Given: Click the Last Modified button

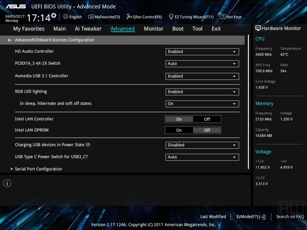Looking at the screenshot, I should coord(213,217).
